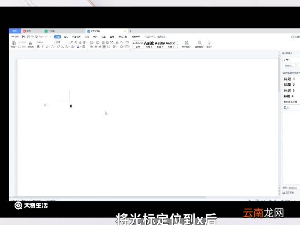
Task: Open line spacing options
Action: 114,47
